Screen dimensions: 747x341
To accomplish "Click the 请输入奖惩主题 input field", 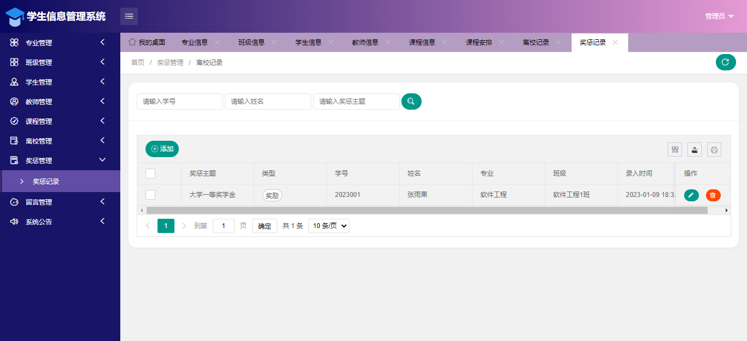I will tap(357, 101).
